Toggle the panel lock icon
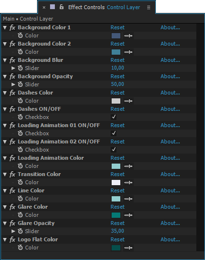Viewport: 205px width, 260px height. (62, 7)
